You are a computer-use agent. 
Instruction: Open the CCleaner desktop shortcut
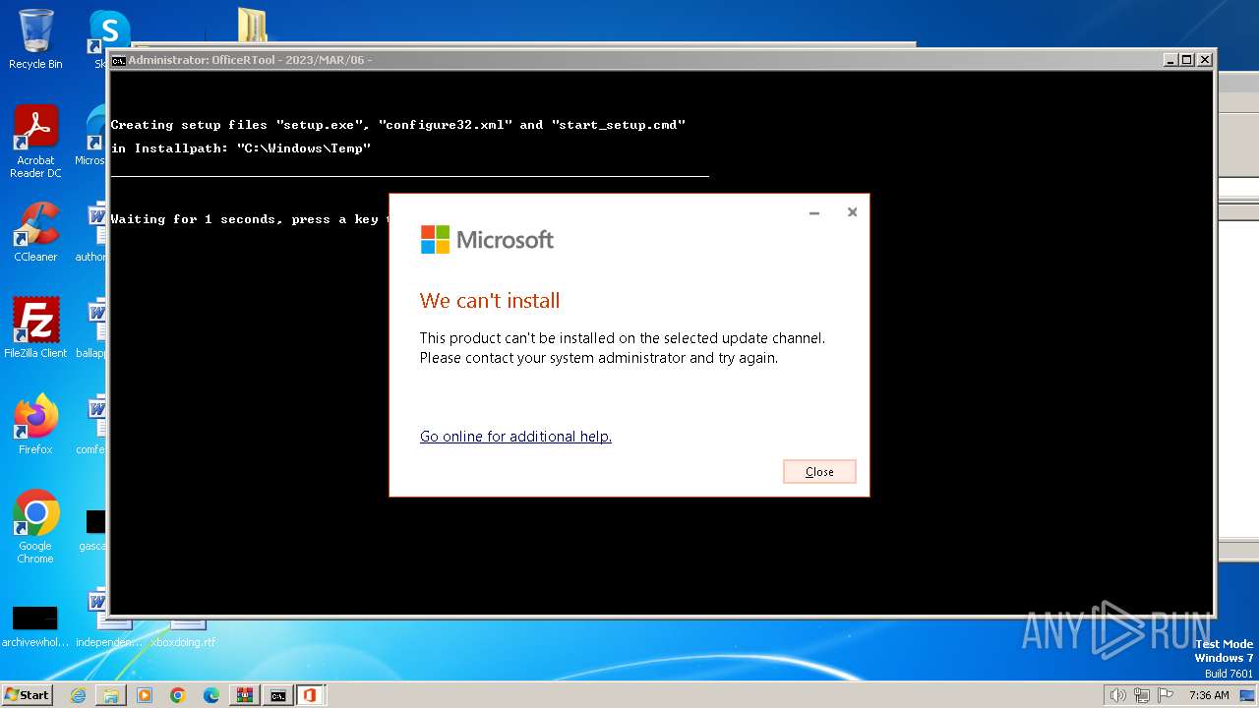pyautogui.click(x=35, y=232)
